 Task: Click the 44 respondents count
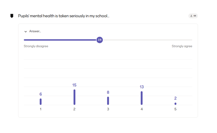(195, 16)
